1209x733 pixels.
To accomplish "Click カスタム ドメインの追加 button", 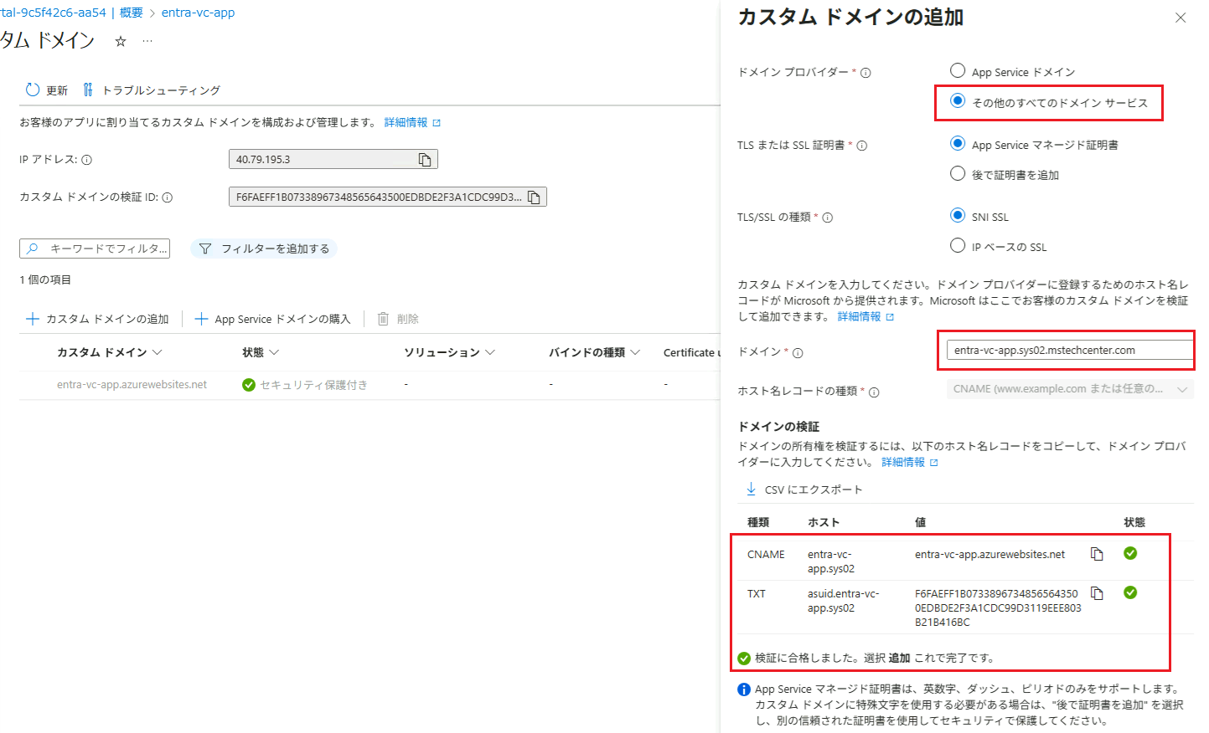I will (98, 319).
